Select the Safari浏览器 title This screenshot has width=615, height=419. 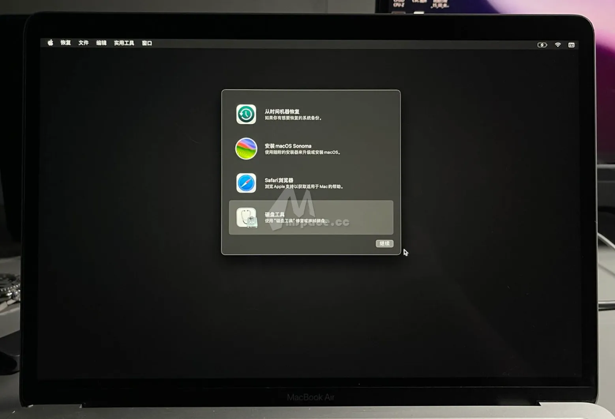click(279, 180)
